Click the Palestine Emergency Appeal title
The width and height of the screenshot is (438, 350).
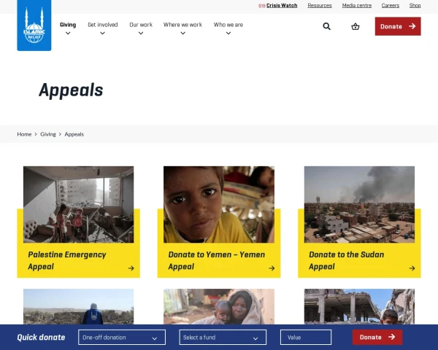click(x=67, y=260)
